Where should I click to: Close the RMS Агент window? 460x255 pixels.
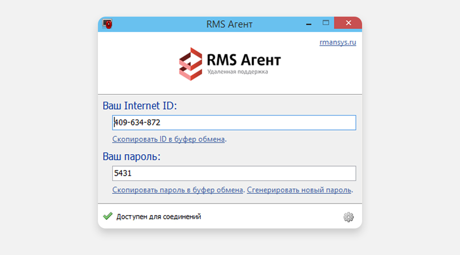point(348,23)
